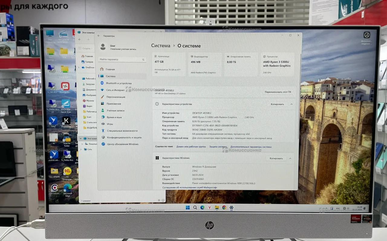Show hidden system tray icons chevron
Screen dimensions: 387x241
point(326,209)
